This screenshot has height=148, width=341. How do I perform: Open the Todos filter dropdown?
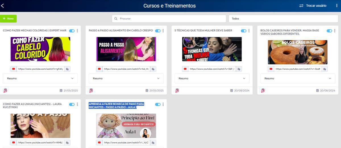(x=283, y=19)
